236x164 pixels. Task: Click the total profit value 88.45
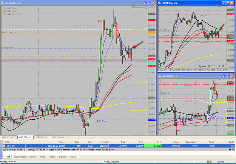coord(231,149)
